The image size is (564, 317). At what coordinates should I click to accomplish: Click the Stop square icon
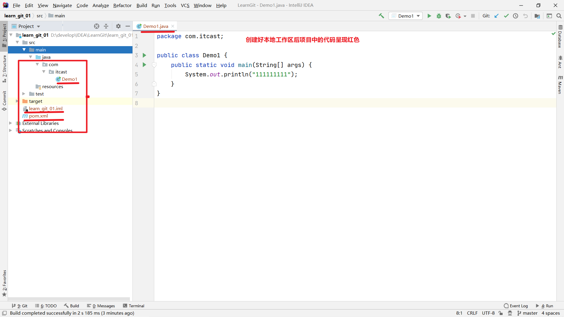(x=473, y=16)
